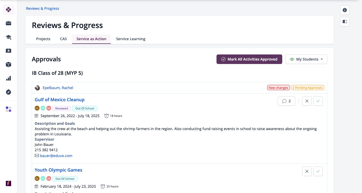Click the supervisor name "John Bauer"
The width and height of the screenshot is (362, 193).
(44, 145)
